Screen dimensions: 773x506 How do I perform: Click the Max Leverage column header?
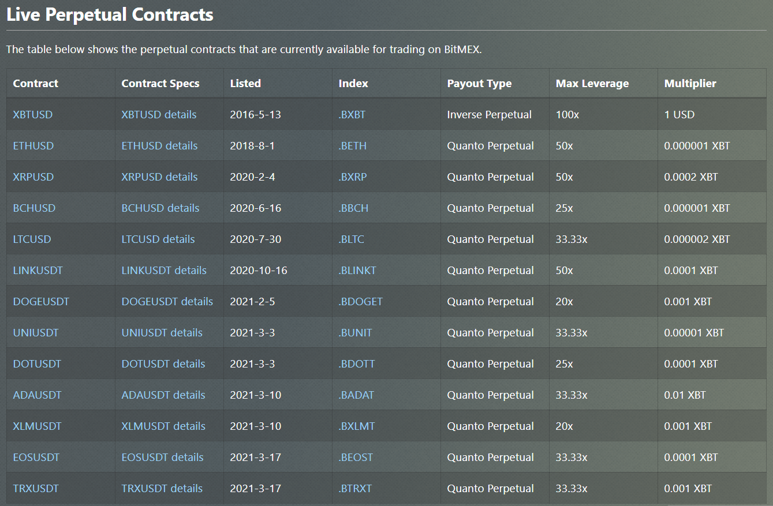592,83
